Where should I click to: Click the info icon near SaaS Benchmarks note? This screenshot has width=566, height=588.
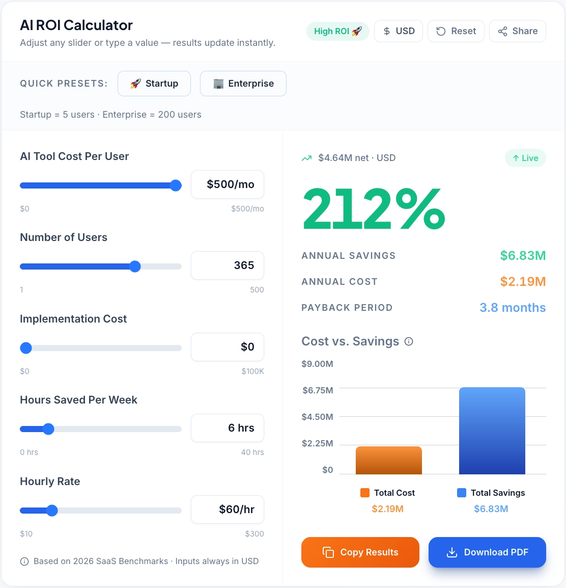(24, 561)
